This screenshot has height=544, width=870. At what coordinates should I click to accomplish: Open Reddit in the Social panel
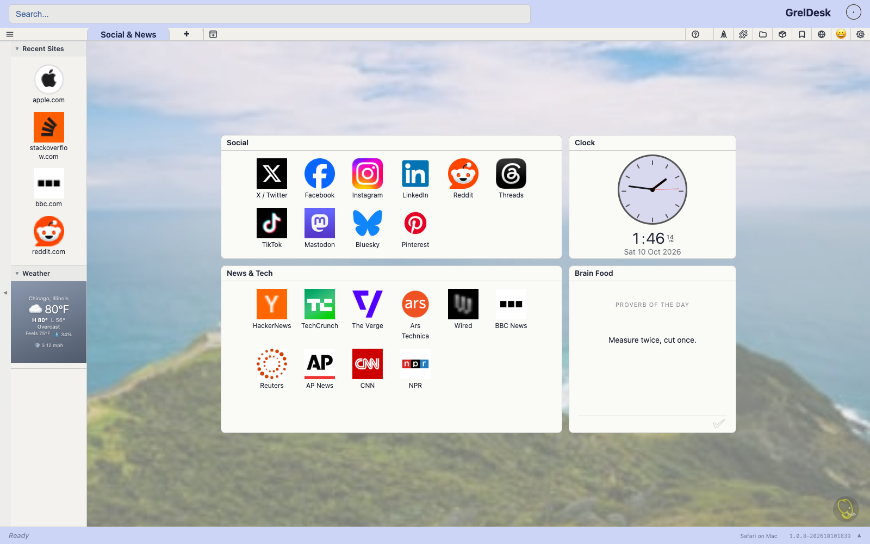(463, 179)
